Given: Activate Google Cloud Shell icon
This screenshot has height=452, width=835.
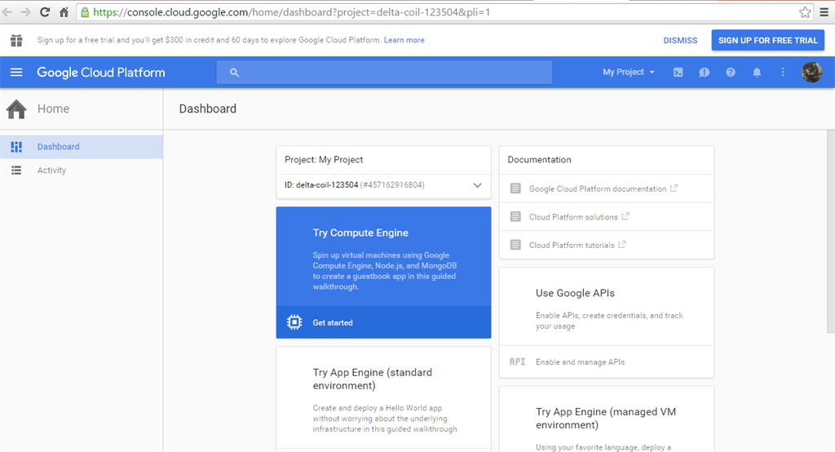Looking at the screenshot, I should click(678, 73).
